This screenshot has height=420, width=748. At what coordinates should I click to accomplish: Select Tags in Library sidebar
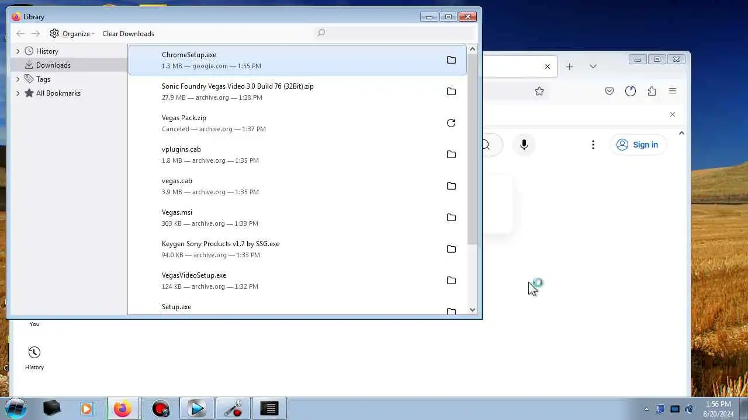coord(68,79)
